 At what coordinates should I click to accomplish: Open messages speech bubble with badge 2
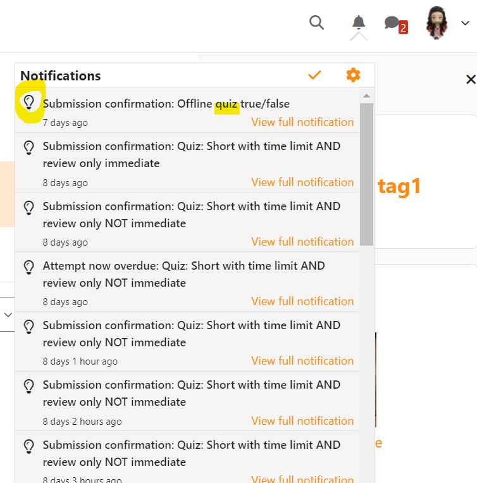pos(396,25)
